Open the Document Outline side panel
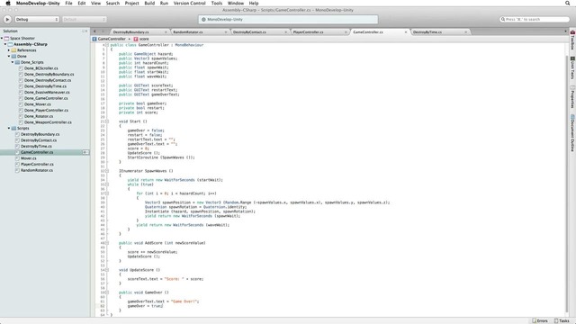576x324 pixels. 572,133
